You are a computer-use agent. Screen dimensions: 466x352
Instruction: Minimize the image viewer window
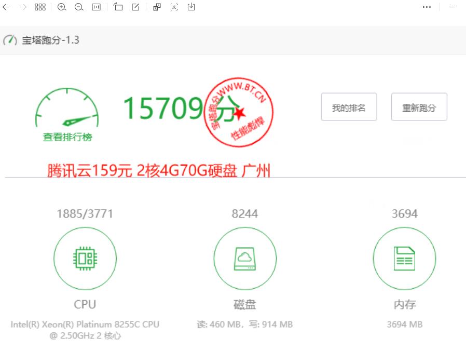coord(453,7)
